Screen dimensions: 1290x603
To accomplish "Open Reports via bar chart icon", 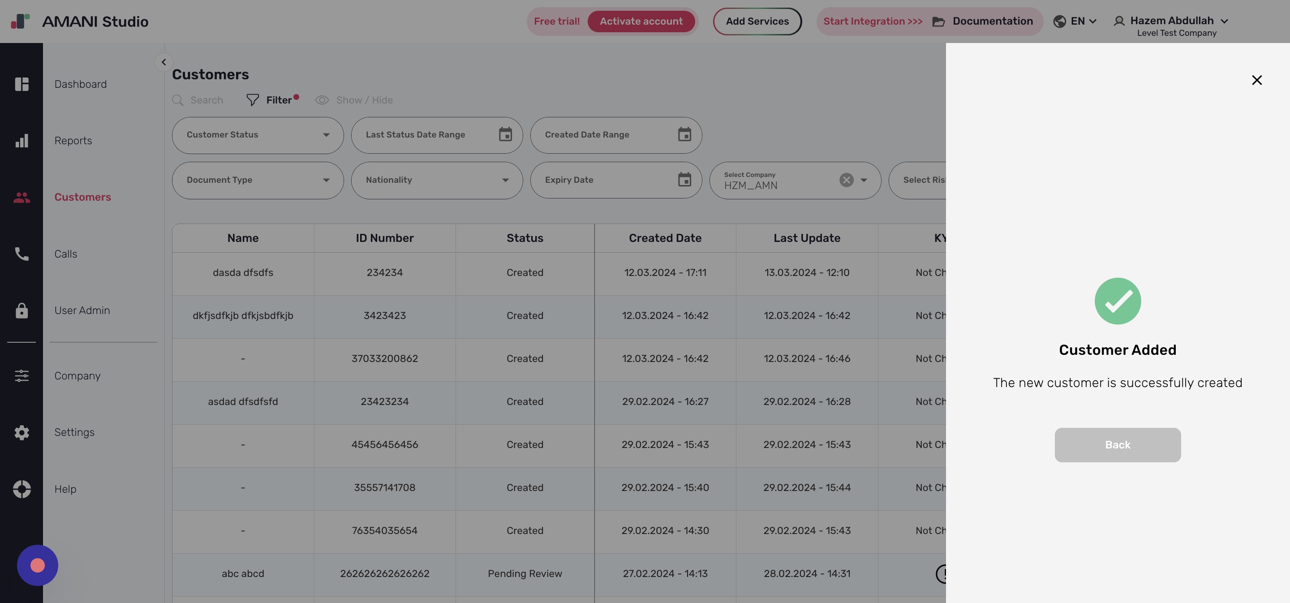I will (21, 141).
